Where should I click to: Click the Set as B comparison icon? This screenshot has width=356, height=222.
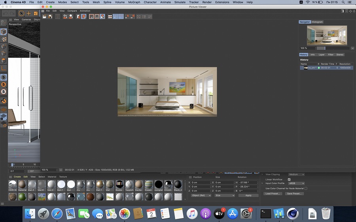point(133,17)
